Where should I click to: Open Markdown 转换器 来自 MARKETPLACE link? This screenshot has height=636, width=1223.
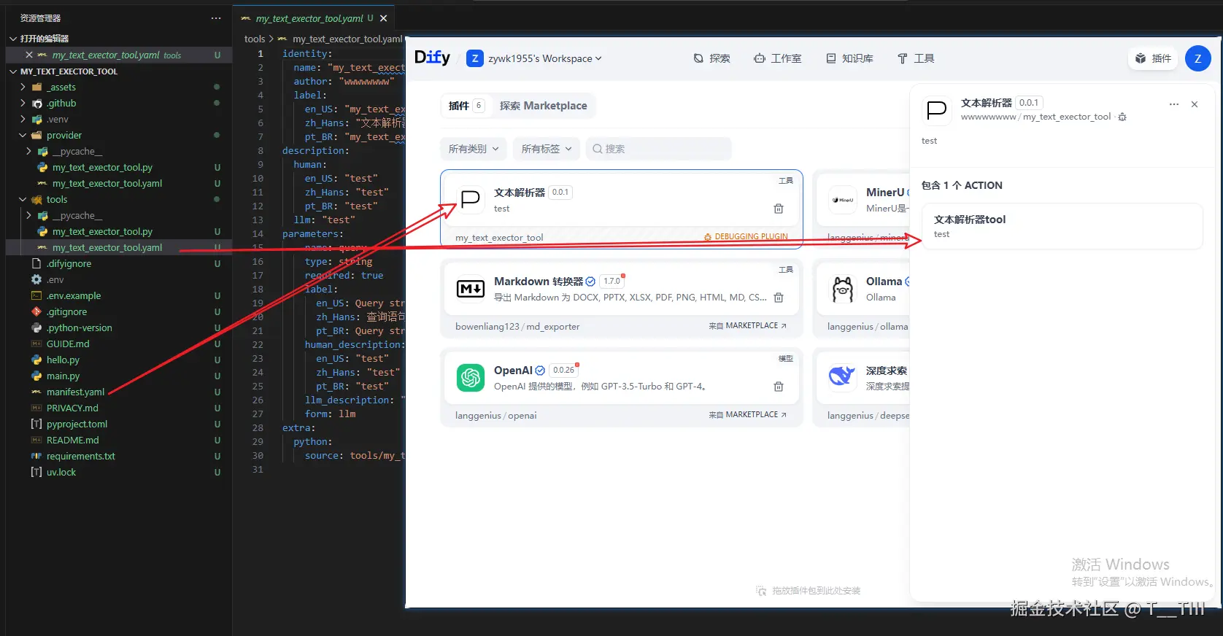click(x=747, y=326)
